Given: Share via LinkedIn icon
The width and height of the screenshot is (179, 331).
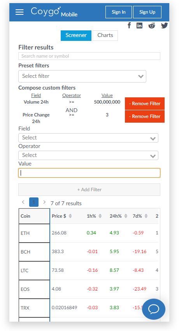Looking at the screenshot, I should (x=139, y=26).
